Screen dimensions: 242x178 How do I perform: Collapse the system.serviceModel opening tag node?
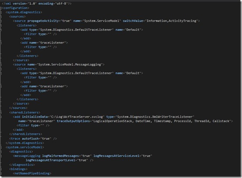[0, 147]
